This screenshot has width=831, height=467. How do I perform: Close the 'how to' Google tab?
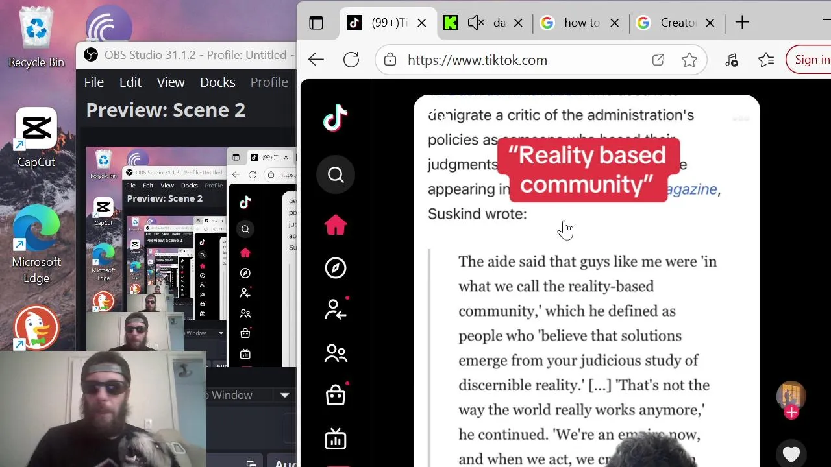tap(614, 23)
